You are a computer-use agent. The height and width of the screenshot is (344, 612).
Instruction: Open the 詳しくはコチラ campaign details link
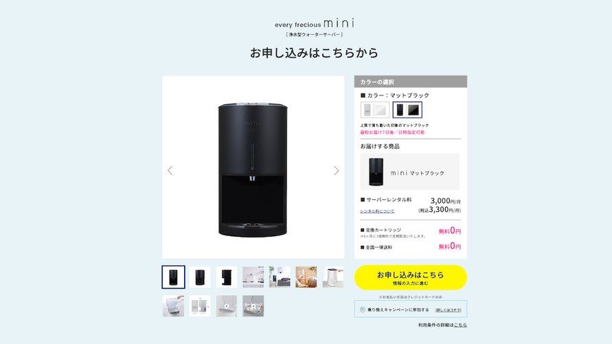448,310
